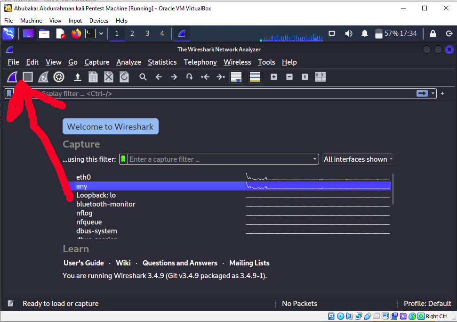
Task: Apply display filter arrow button
Action: 422,93
